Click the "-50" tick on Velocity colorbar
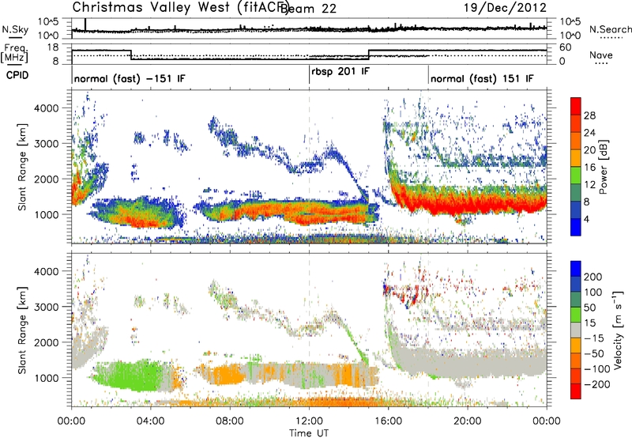The image size is (632, 438). click(x=594, y=353)
